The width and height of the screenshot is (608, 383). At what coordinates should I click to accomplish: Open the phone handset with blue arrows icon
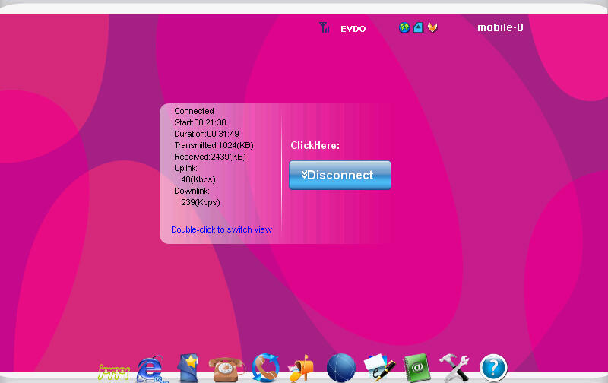265,368
